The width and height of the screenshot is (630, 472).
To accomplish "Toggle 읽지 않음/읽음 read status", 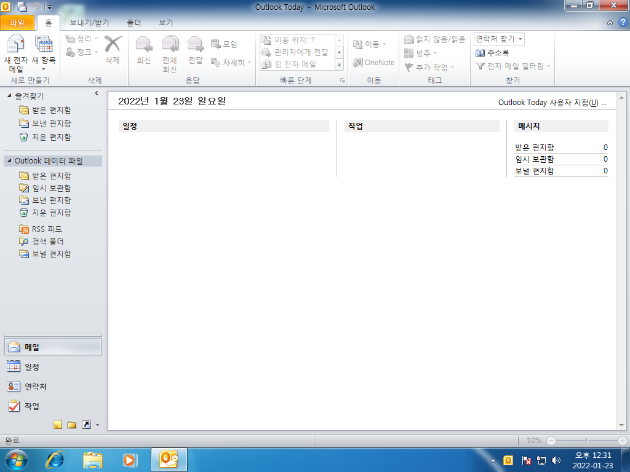I will [x=435, y=39].
